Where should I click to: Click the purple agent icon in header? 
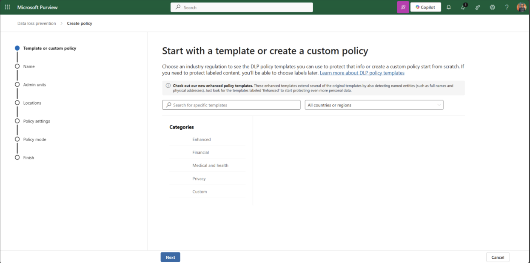(403, 7)
